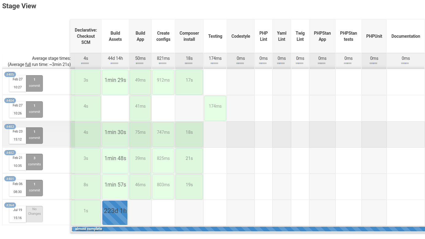Click the almost complete progress bar
425x239 pixels.
click(x=248, y=229)
